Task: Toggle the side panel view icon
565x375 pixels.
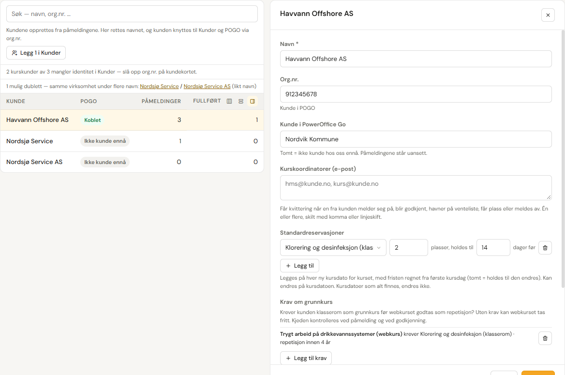Action: pos(253,101)
